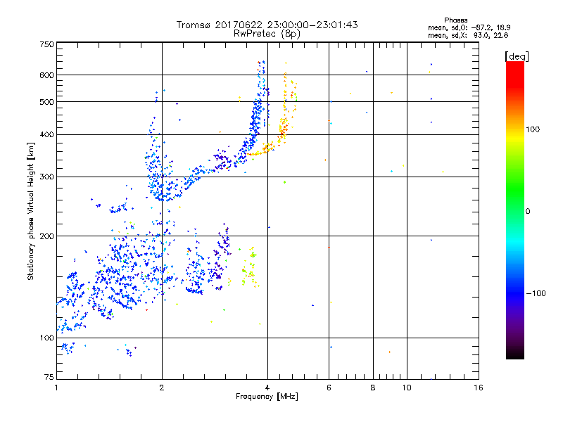The height and width of the screenshot is (422, 563).
Task: Click the Frequency [MHz] axis label
Action: point(267,397)
